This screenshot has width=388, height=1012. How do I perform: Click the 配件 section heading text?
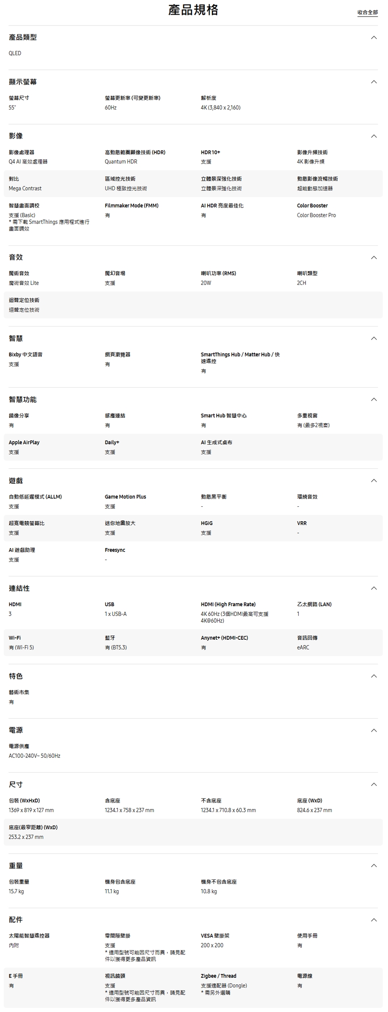[16, 919]
